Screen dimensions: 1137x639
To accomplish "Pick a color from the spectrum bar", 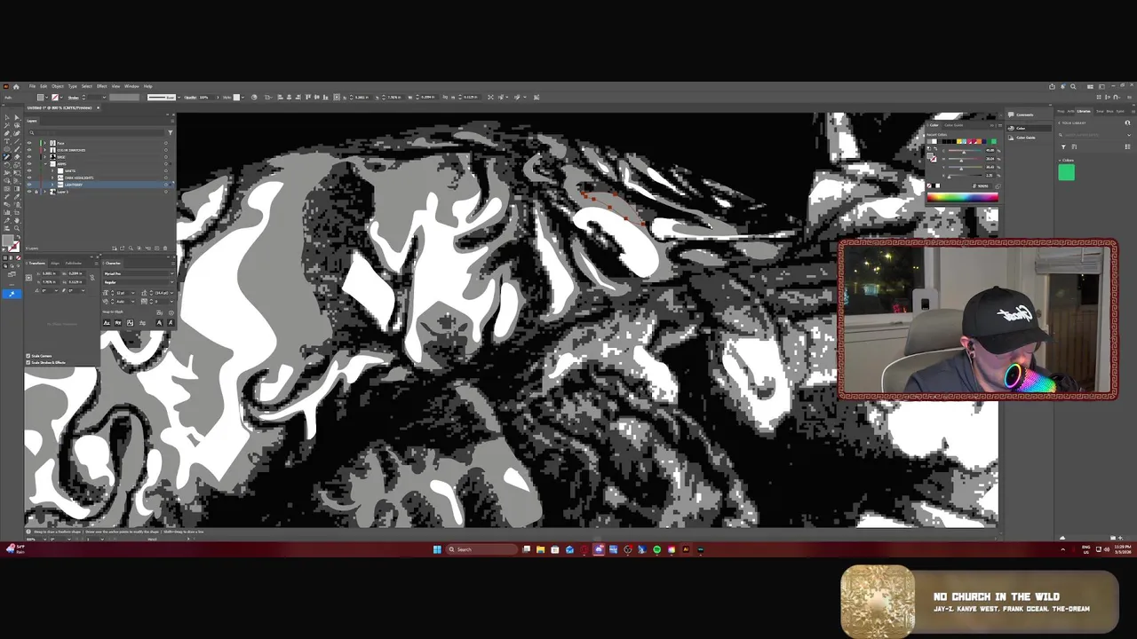I will click(x=962, y=197).
